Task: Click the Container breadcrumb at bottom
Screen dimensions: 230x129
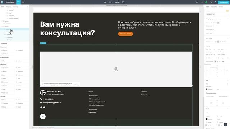Action: 50,128
